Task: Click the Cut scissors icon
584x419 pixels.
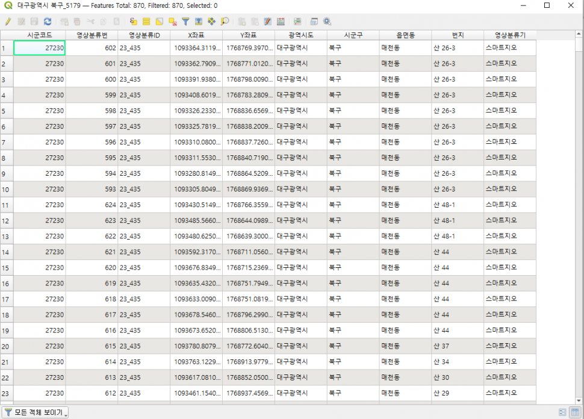Action: pyautogui.click(x=90, y=22)
